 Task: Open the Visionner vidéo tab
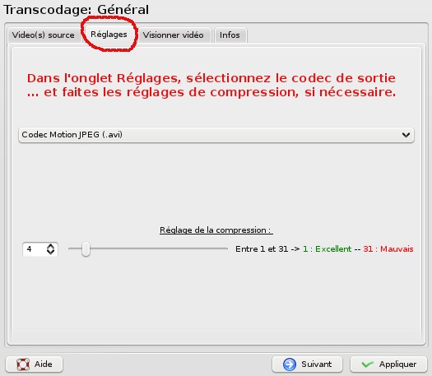(174, 35)
